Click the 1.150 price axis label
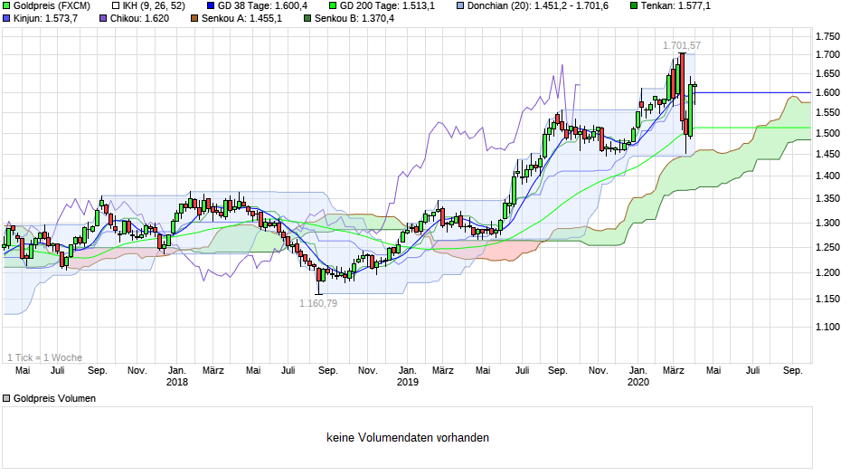Image resolution: width=850 pixels, height=476 pixels. tap(827, 299)
